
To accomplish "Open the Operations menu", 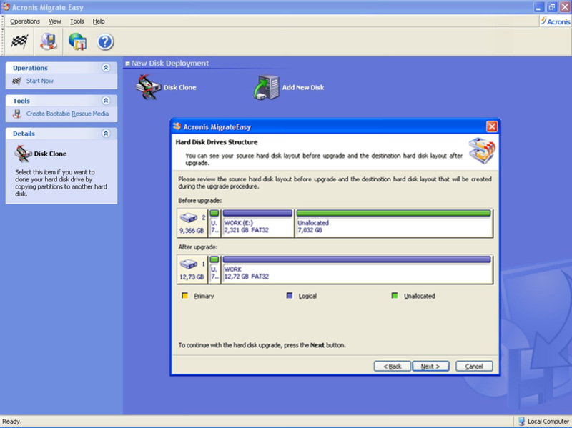I will click(x=25, y=21).
